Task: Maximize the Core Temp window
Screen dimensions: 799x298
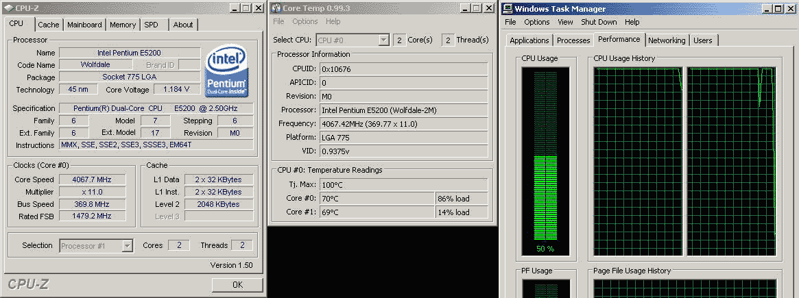Action: (477, 8)
